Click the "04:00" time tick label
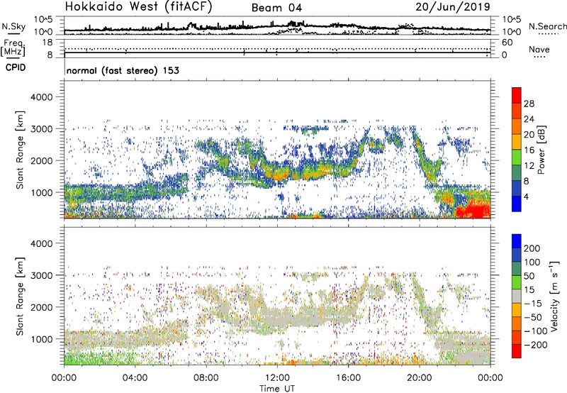 pos(135,378)
